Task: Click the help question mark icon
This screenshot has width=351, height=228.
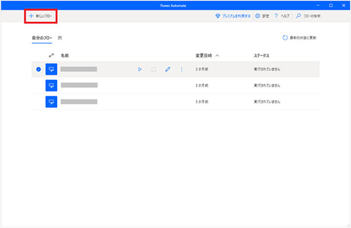Action: tap(276, 16)
